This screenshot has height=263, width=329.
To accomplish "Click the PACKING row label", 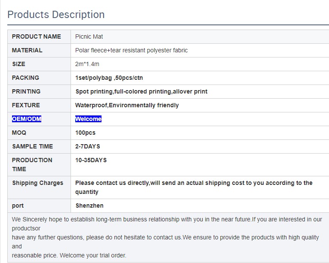I will coord(25,78).
